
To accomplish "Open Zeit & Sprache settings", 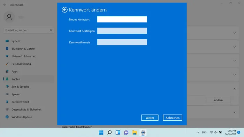I will 29,87.
